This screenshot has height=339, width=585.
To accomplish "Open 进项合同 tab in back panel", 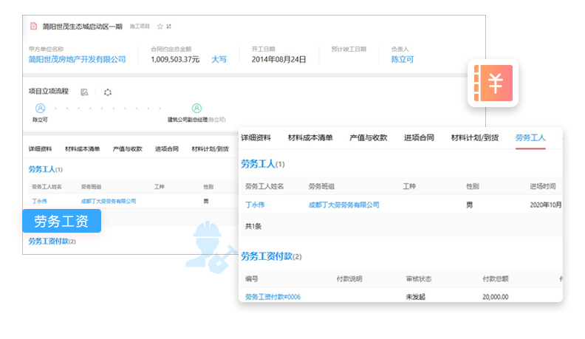I will [166, 148].
